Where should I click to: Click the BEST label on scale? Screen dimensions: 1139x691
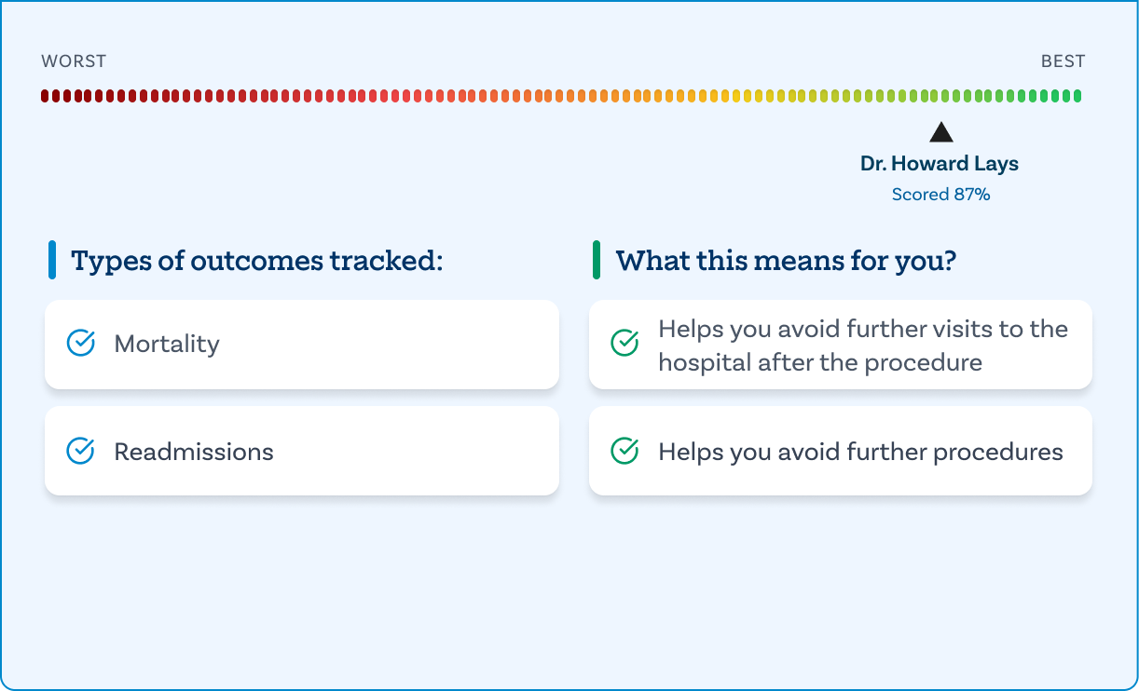[1063, 61]
